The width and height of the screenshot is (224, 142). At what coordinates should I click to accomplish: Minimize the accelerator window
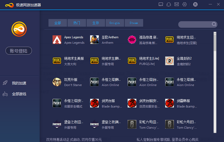210,4
